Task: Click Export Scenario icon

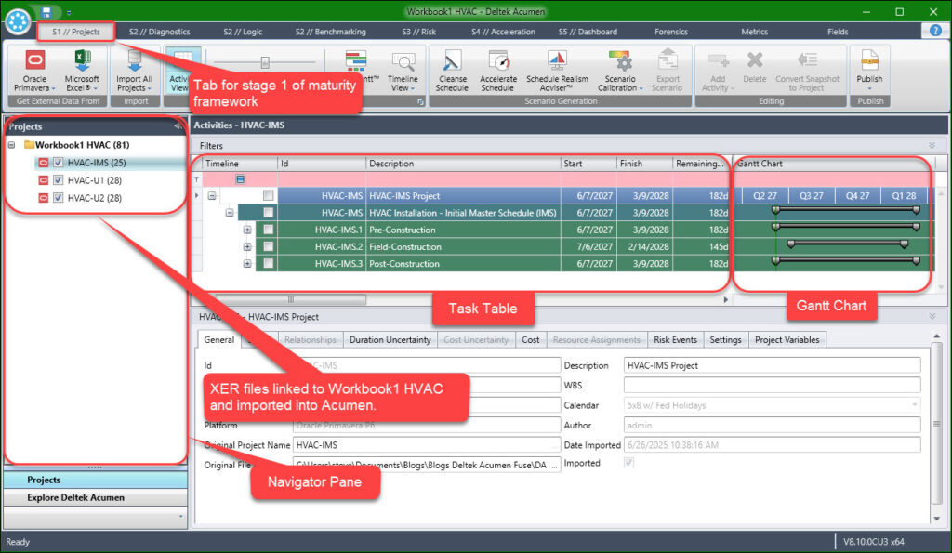Action: click(668, 60)
